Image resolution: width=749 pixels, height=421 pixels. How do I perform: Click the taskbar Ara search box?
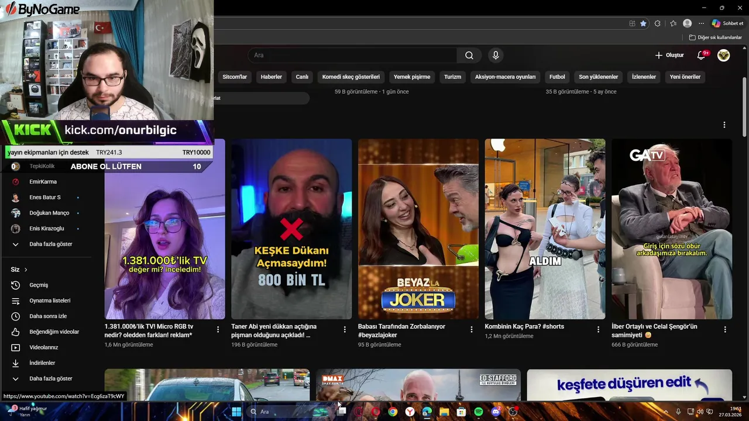coord(288,412)
